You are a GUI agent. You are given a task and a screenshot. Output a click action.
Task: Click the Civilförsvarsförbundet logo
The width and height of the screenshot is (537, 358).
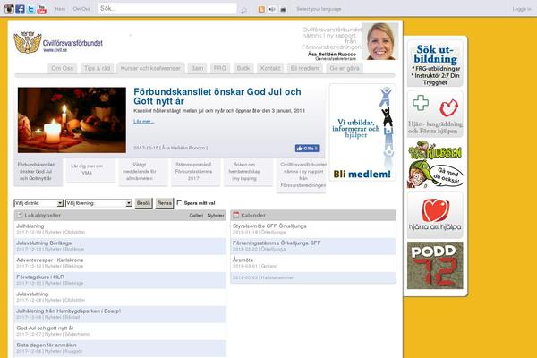58,43
